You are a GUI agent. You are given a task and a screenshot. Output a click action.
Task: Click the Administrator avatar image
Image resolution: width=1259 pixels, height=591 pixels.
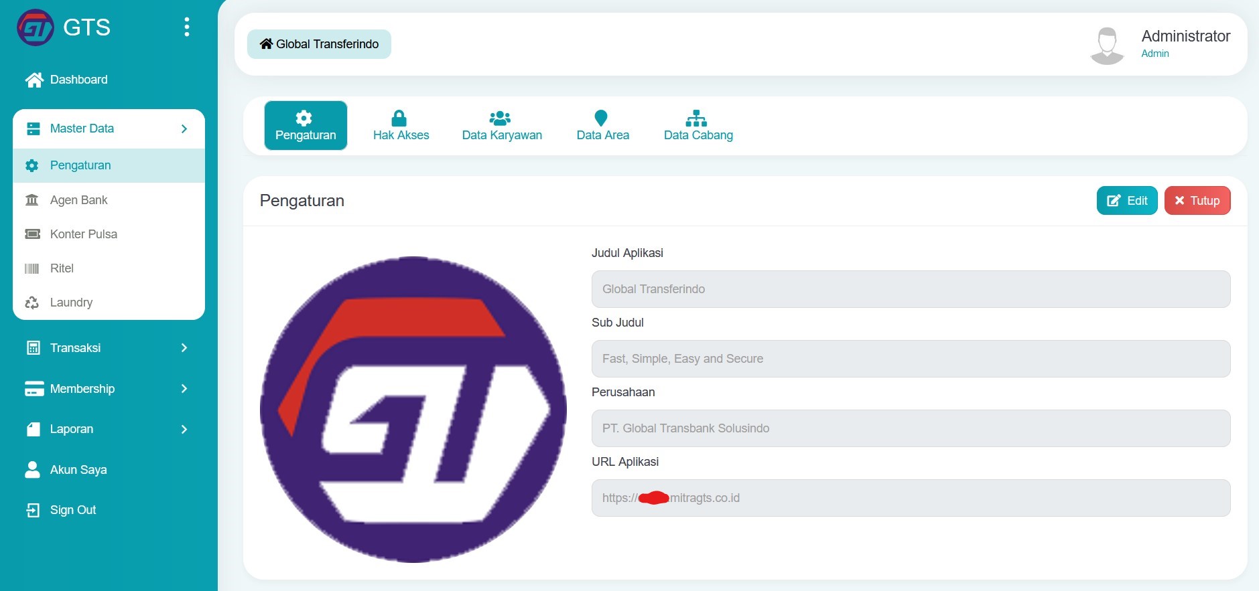pos(1107,46)
